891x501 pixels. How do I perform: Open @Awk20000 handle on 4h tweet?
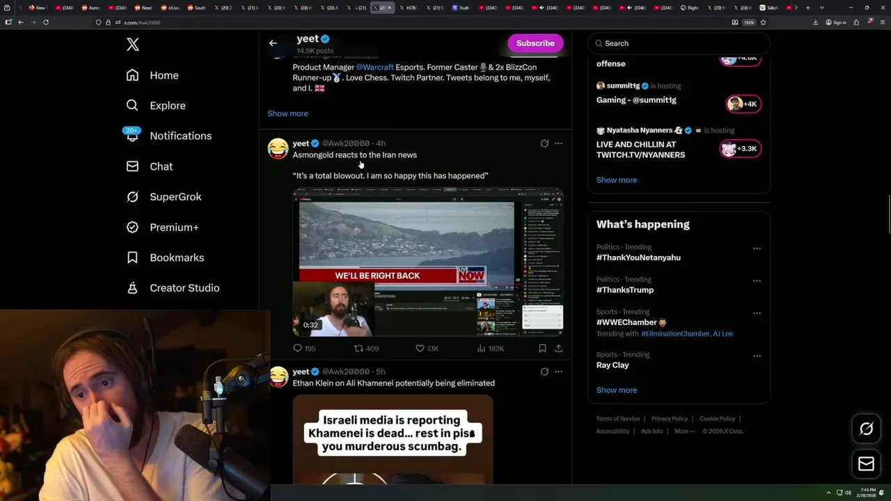point(345,143)
